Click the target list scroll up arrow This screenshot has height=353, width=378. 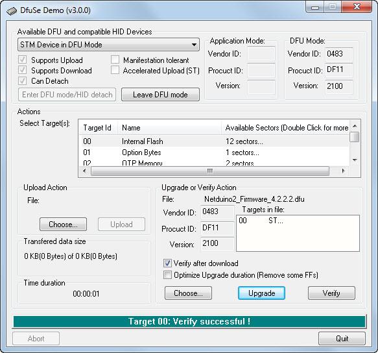click(355, 126)
